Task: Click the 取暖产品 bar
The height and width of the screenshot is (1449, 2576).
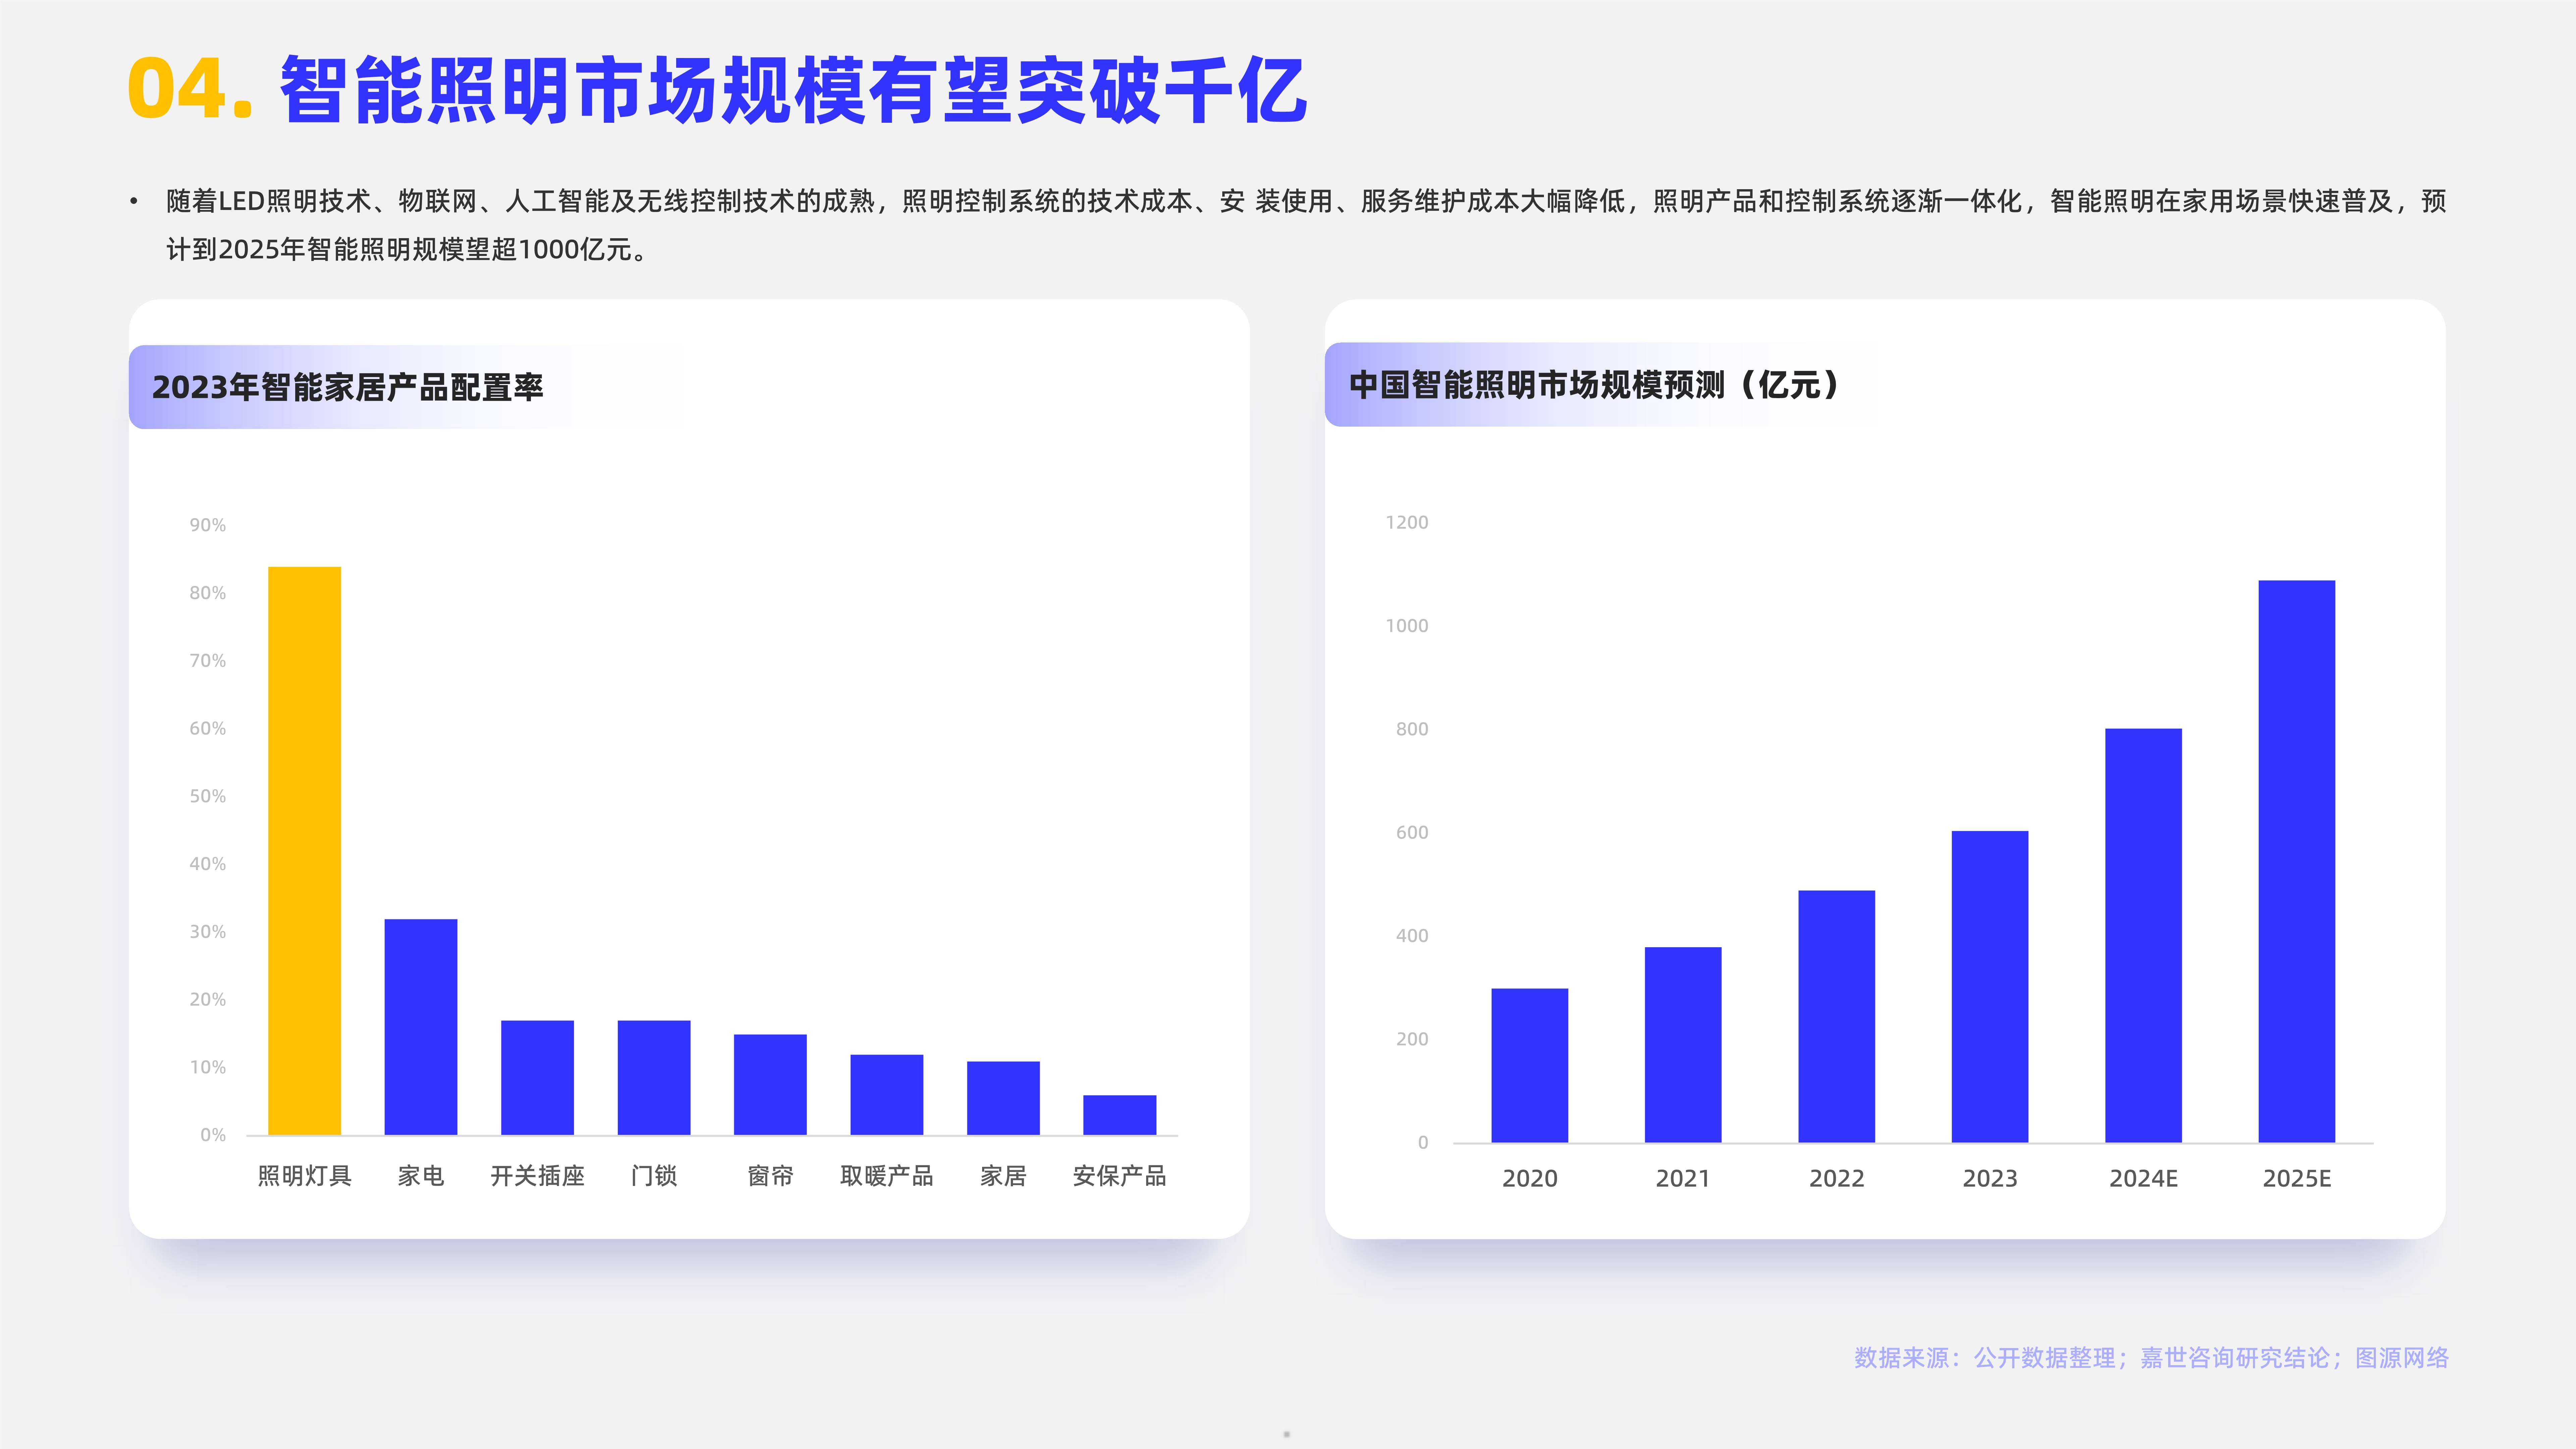Action: point(887,1095)
